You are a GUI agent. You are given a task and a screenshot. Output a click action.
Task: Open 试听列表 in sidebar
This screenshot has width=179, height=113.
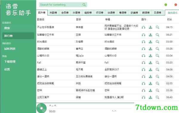pos(18,49)
